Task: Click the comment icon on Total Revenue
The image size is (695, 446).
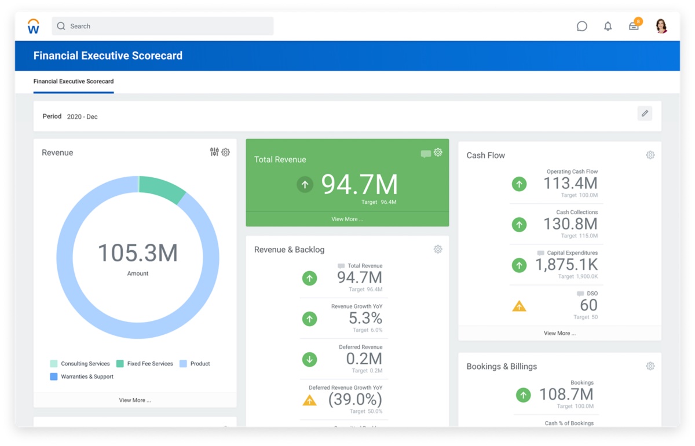Action: (426, 152)
